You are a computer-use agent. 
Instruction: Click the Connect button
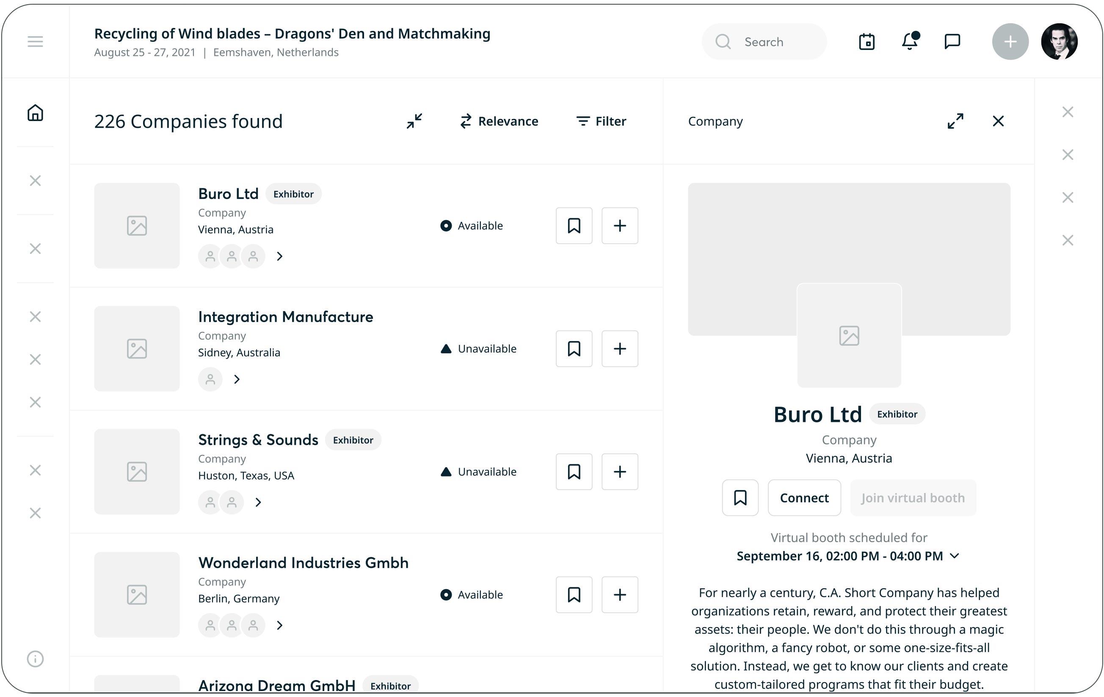pyautogui.click(x=804, y=498)
